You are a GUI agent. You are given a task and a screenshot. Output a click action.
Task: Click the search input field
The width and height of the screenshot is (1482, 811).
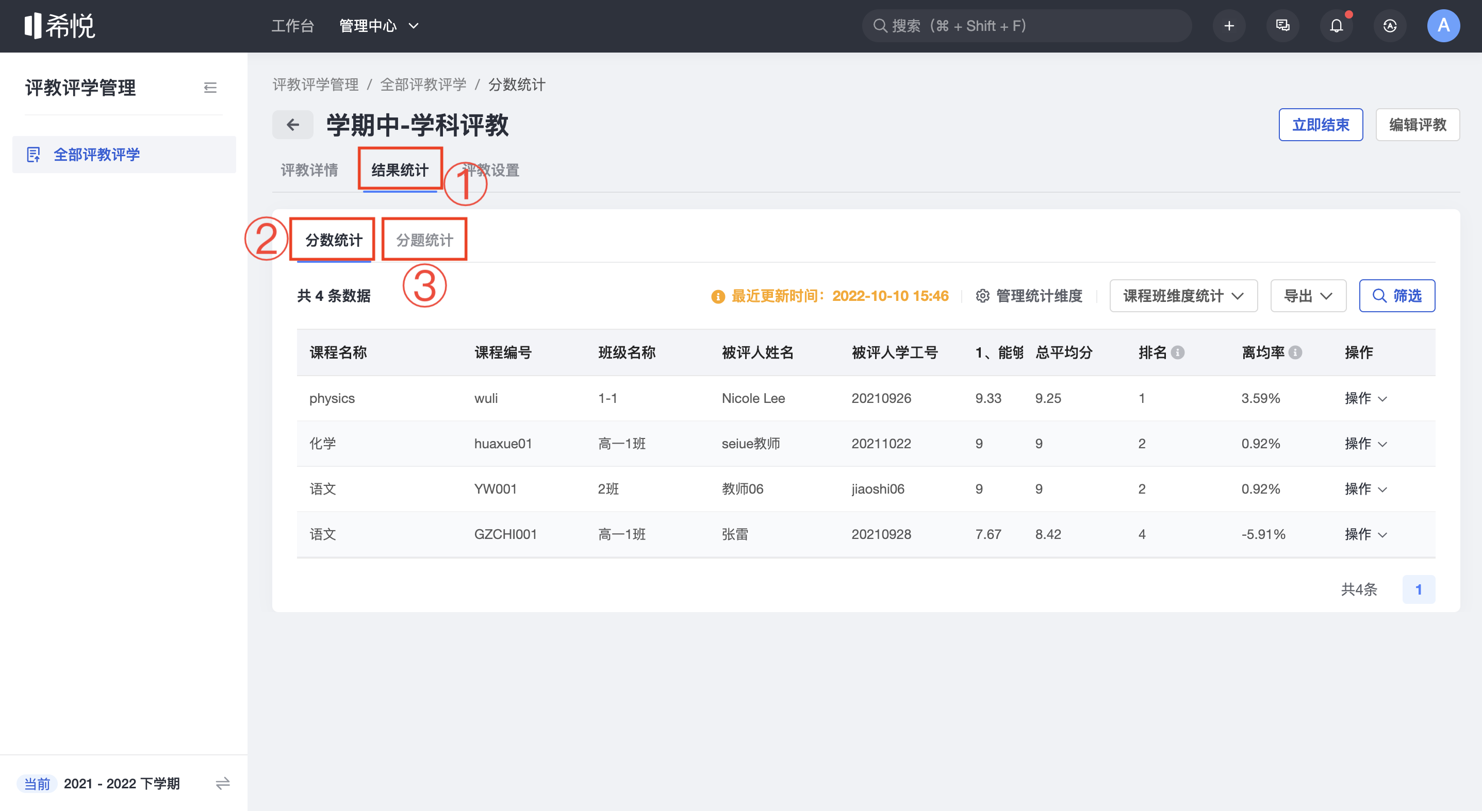point(1026,26)
